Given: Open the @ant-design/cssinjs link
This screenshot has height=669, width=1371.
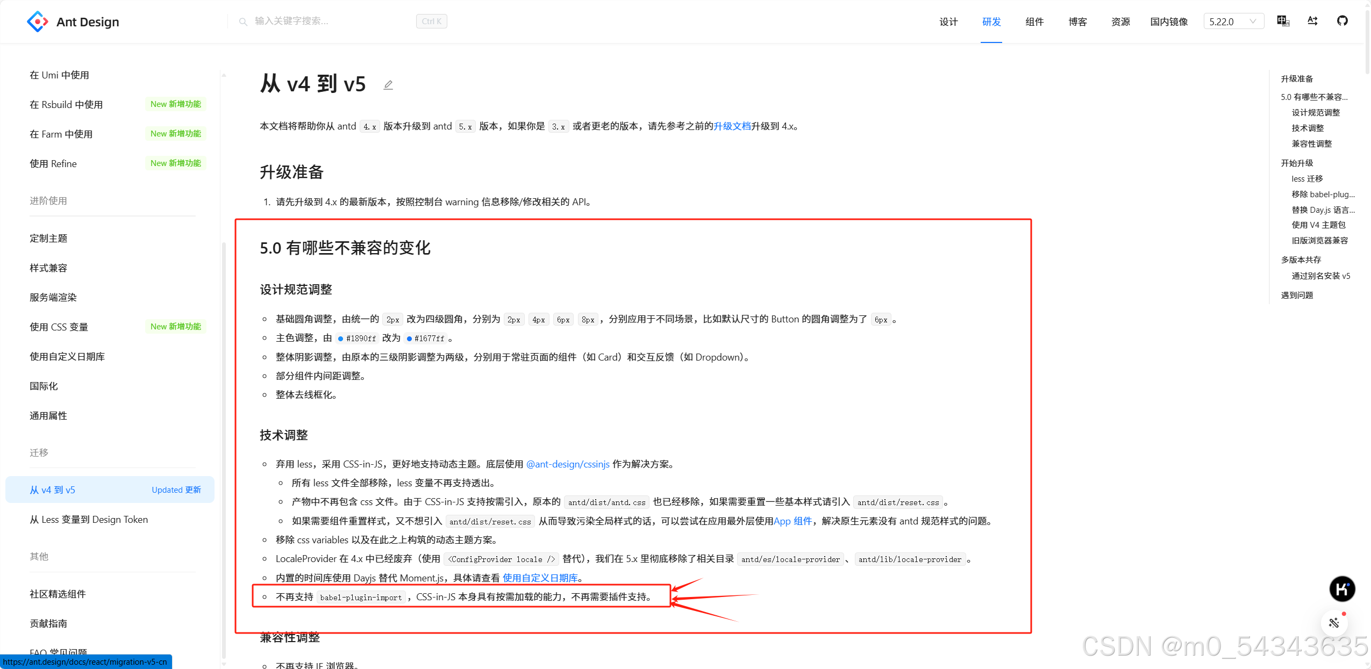Looking at the screenshot, I should click(568, 464).
